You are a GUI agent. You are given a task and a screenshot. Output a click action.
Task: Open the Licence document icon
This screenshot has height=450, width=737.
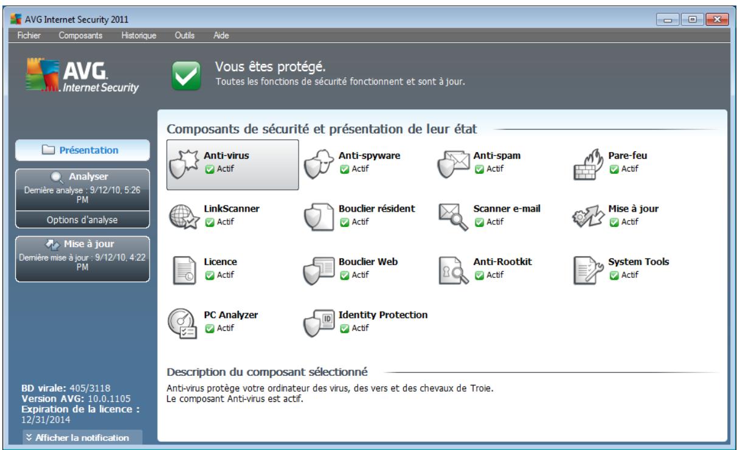pyautogui.click(x=185, y=271)
